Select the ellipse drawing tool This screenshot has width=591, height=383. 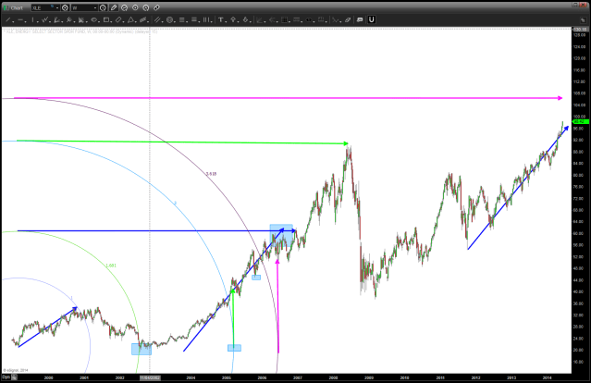[93, 19]
